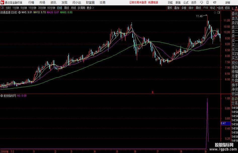
Task: Switch to 30分钟 period
Action: click(x=42, y=8)
